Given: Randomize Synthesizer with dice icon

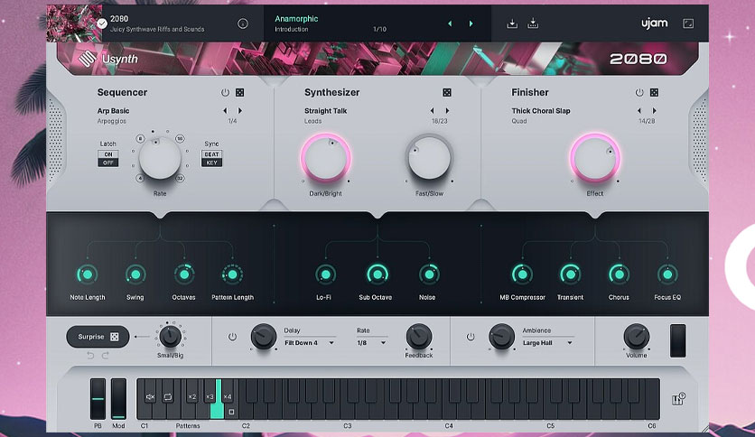Looking at the screenshot, I should (447, 92).
